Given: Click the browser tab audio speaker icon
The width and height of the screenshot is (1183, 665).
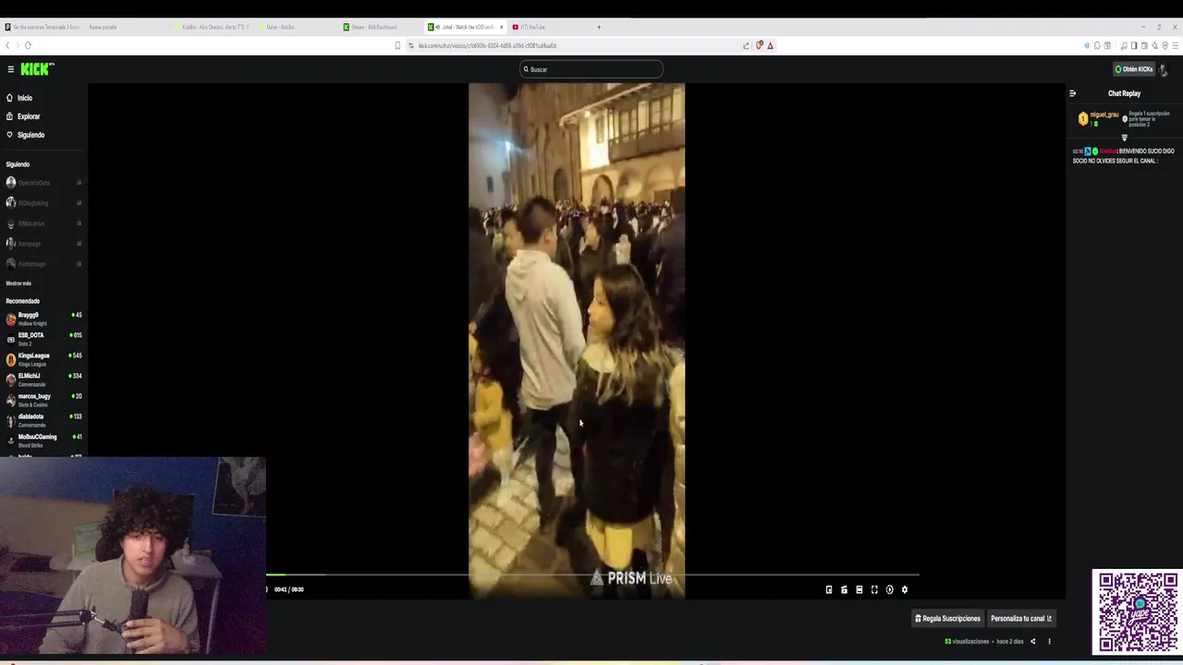Looking at the screenshot, I should (x=437, y=27).
